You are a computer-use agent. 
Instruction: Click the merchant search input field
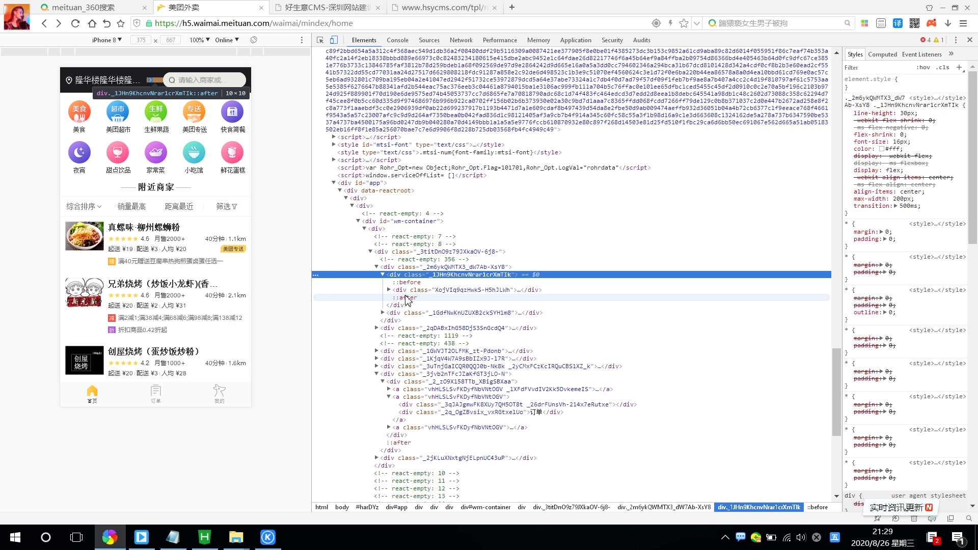[x=205, y=80]
